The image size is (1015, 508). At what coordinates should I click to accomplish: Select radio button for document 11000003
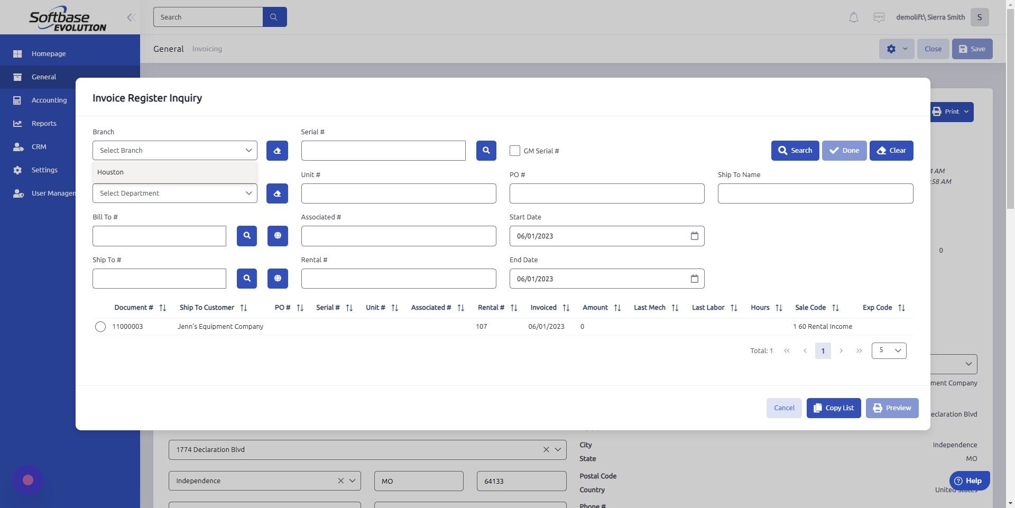click(100, 327)
